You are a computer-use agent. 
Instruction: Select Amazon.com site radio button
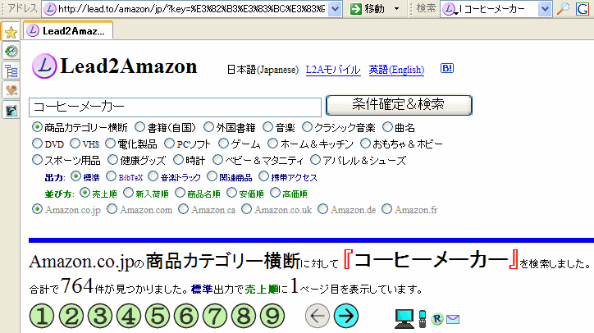[112, 209]
